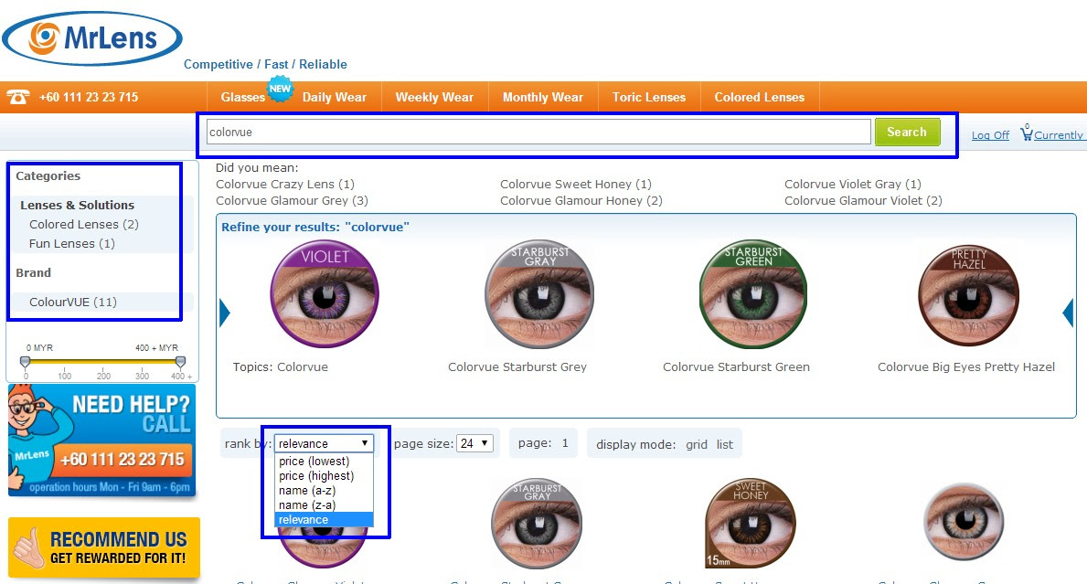Switch display mode to grid
The width and height of the screenshot is (1087, 584).
697,444
